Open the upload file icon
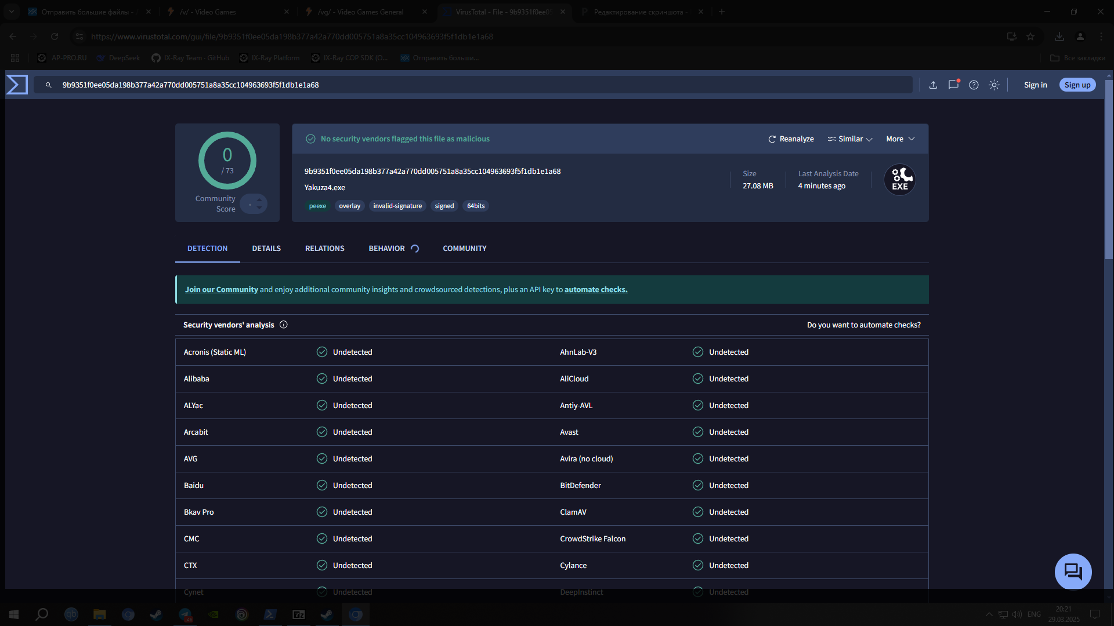This screenshot has height=626, width=1114. pos(933,85)
